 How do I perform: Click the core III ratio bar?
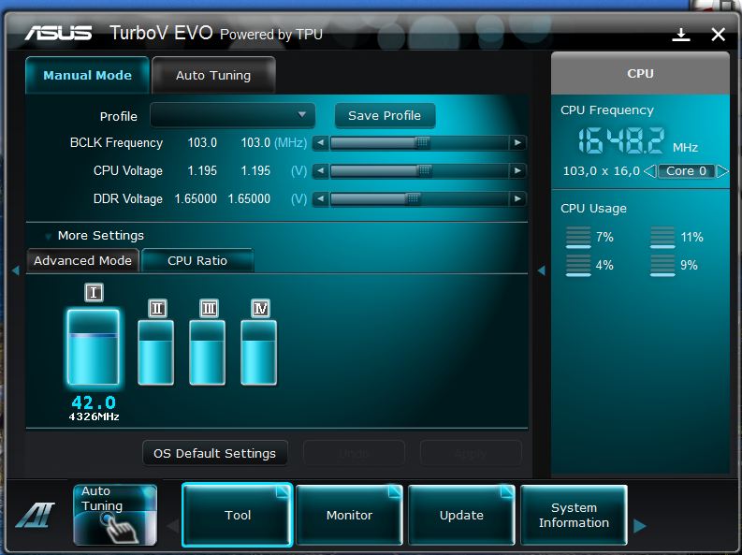[208, 353]
